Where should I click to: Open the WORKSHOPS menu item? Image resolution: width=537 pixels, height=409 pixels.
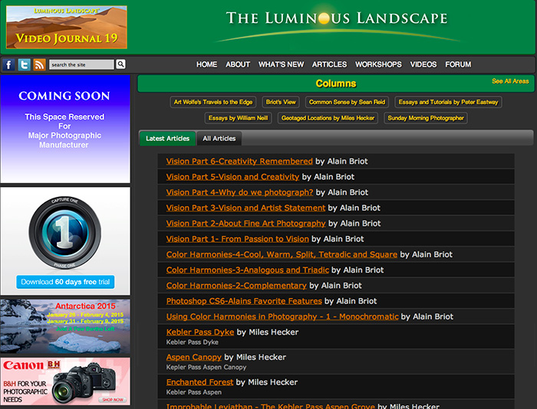click(x=378, y=65)
